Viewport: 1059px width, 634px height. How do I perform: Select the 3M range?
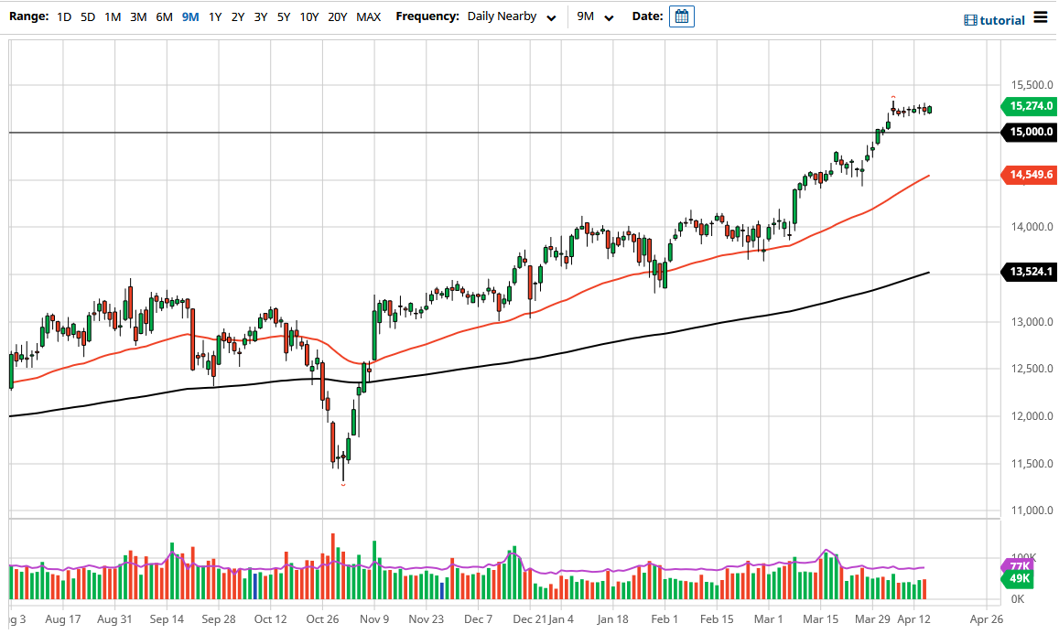137,16
